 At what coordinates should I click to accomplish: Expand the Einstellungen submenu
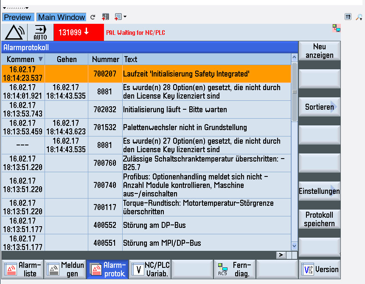pos(320,191)
